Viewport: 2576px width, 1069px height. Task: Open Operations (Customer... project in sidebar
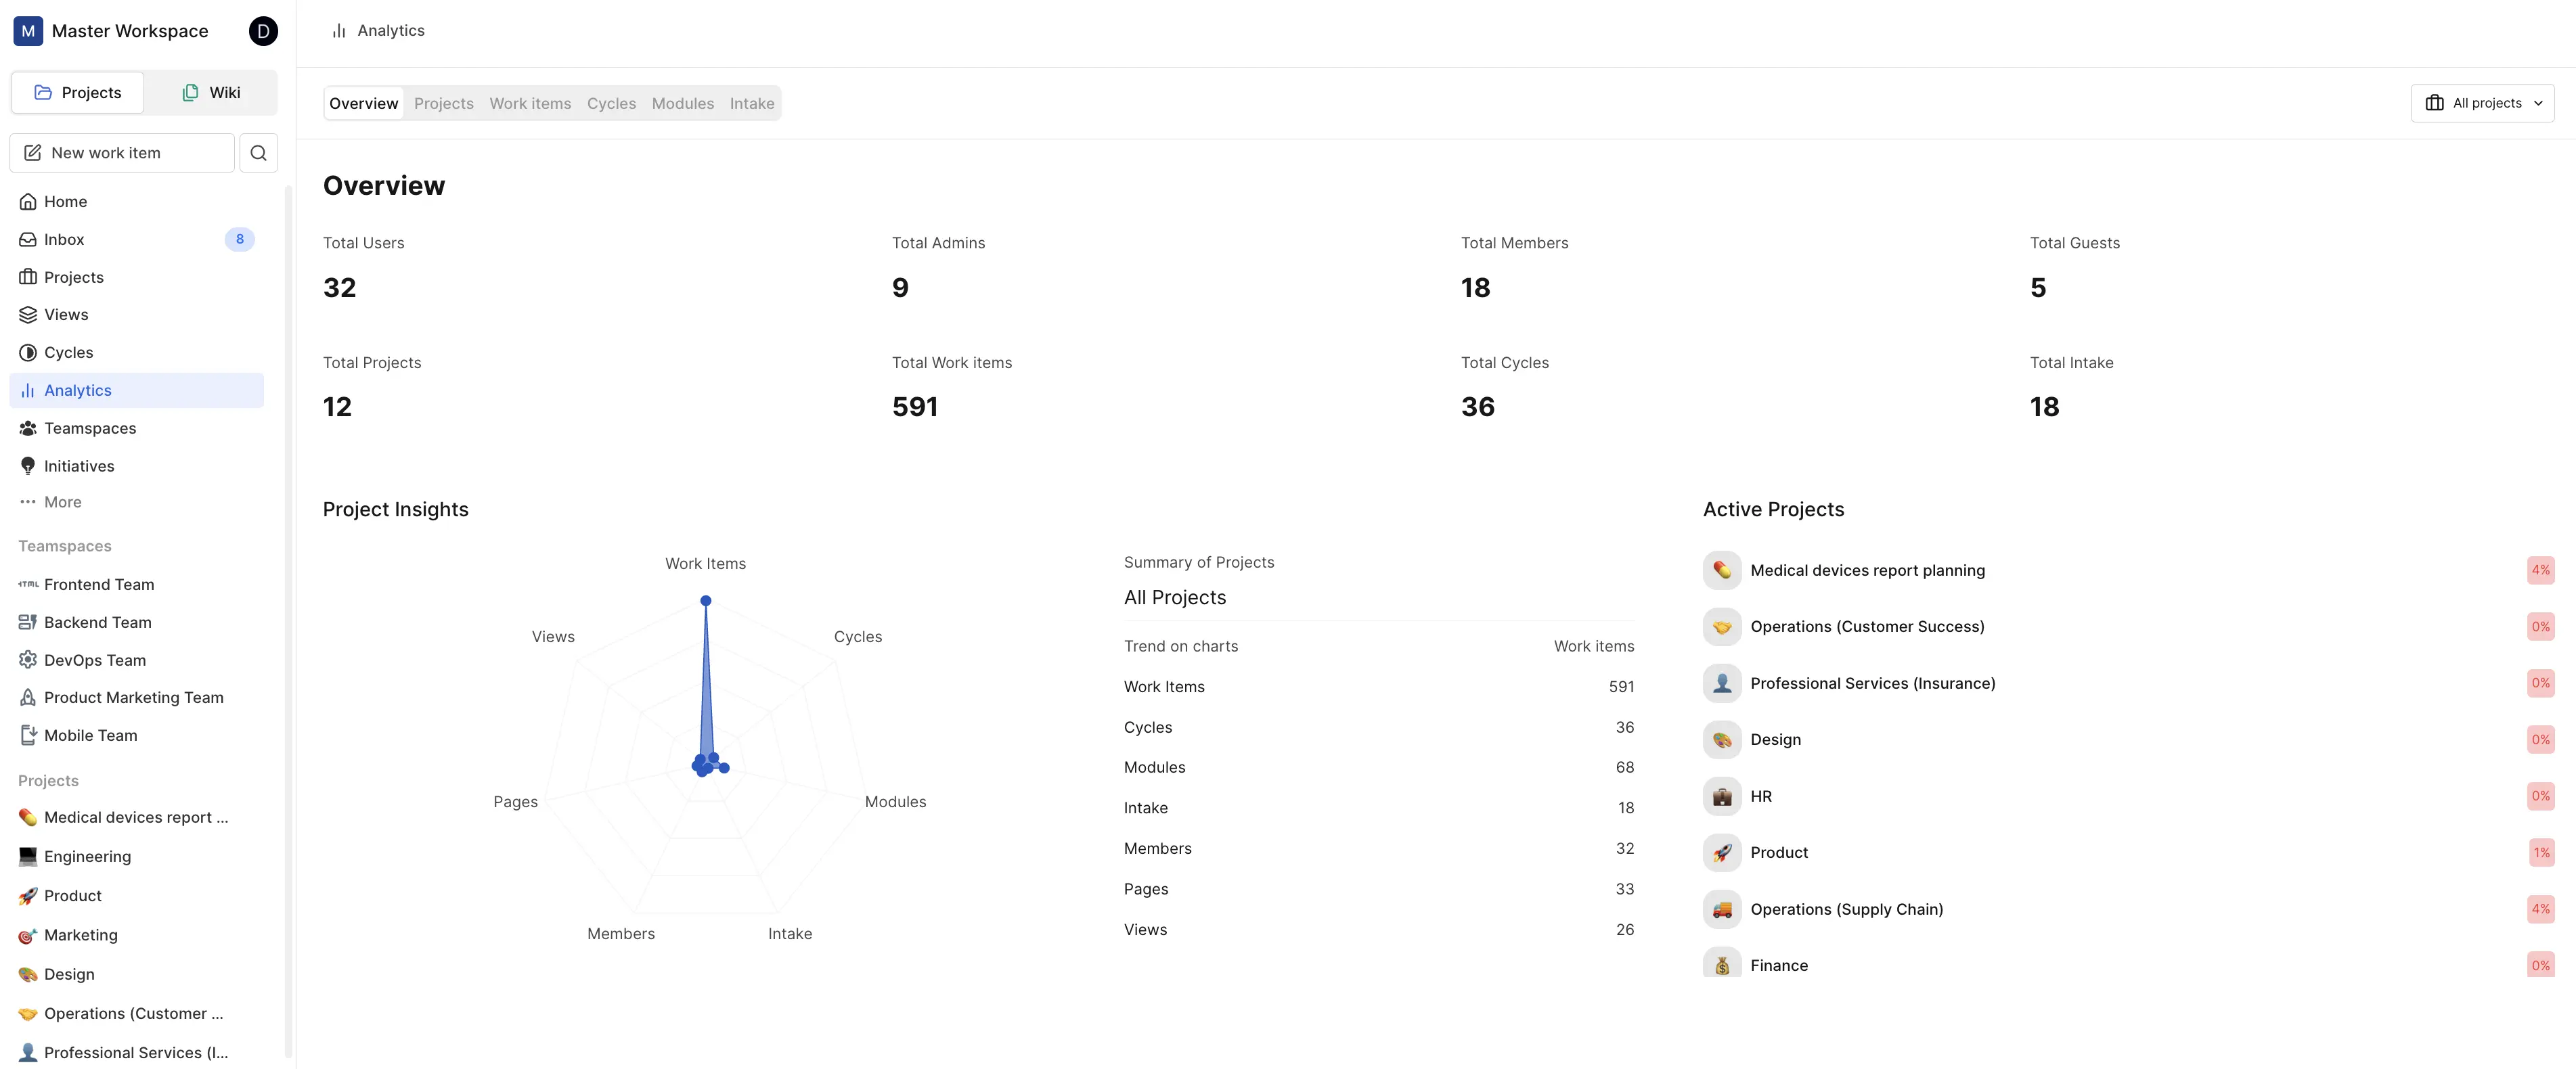coord(136,1013)
